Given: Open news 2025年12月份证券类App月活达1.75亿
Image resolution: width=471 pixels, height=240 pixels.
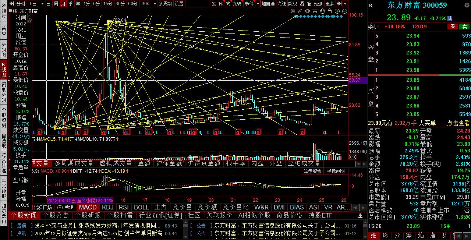Looking at the screenshot, I should click(x=98, y=233).
